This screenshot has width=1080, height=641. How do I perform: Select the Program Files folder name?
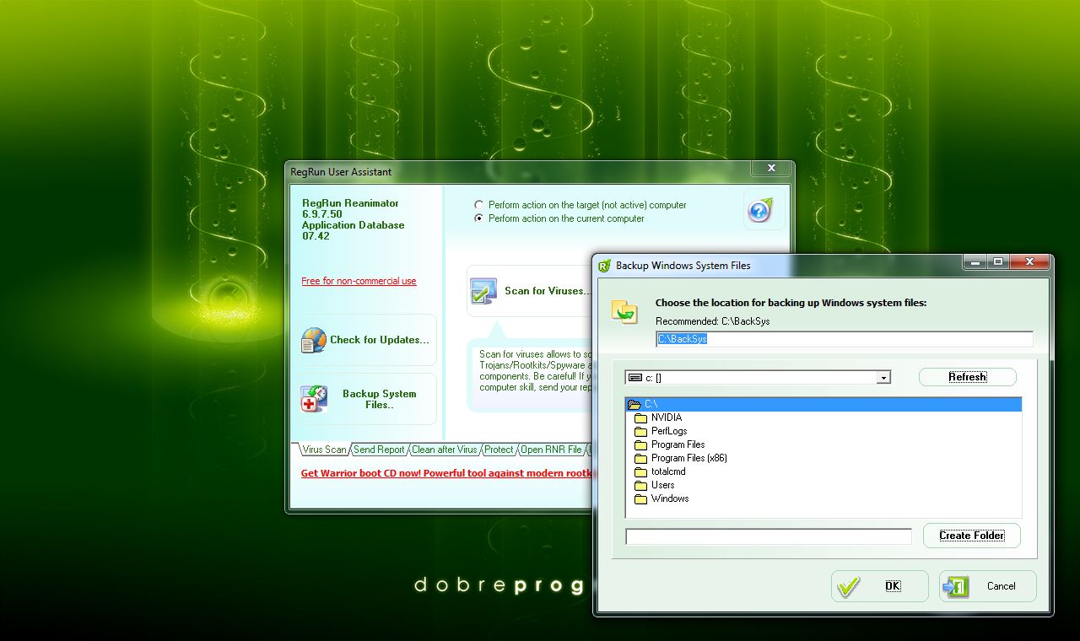[x=678, y=444]
